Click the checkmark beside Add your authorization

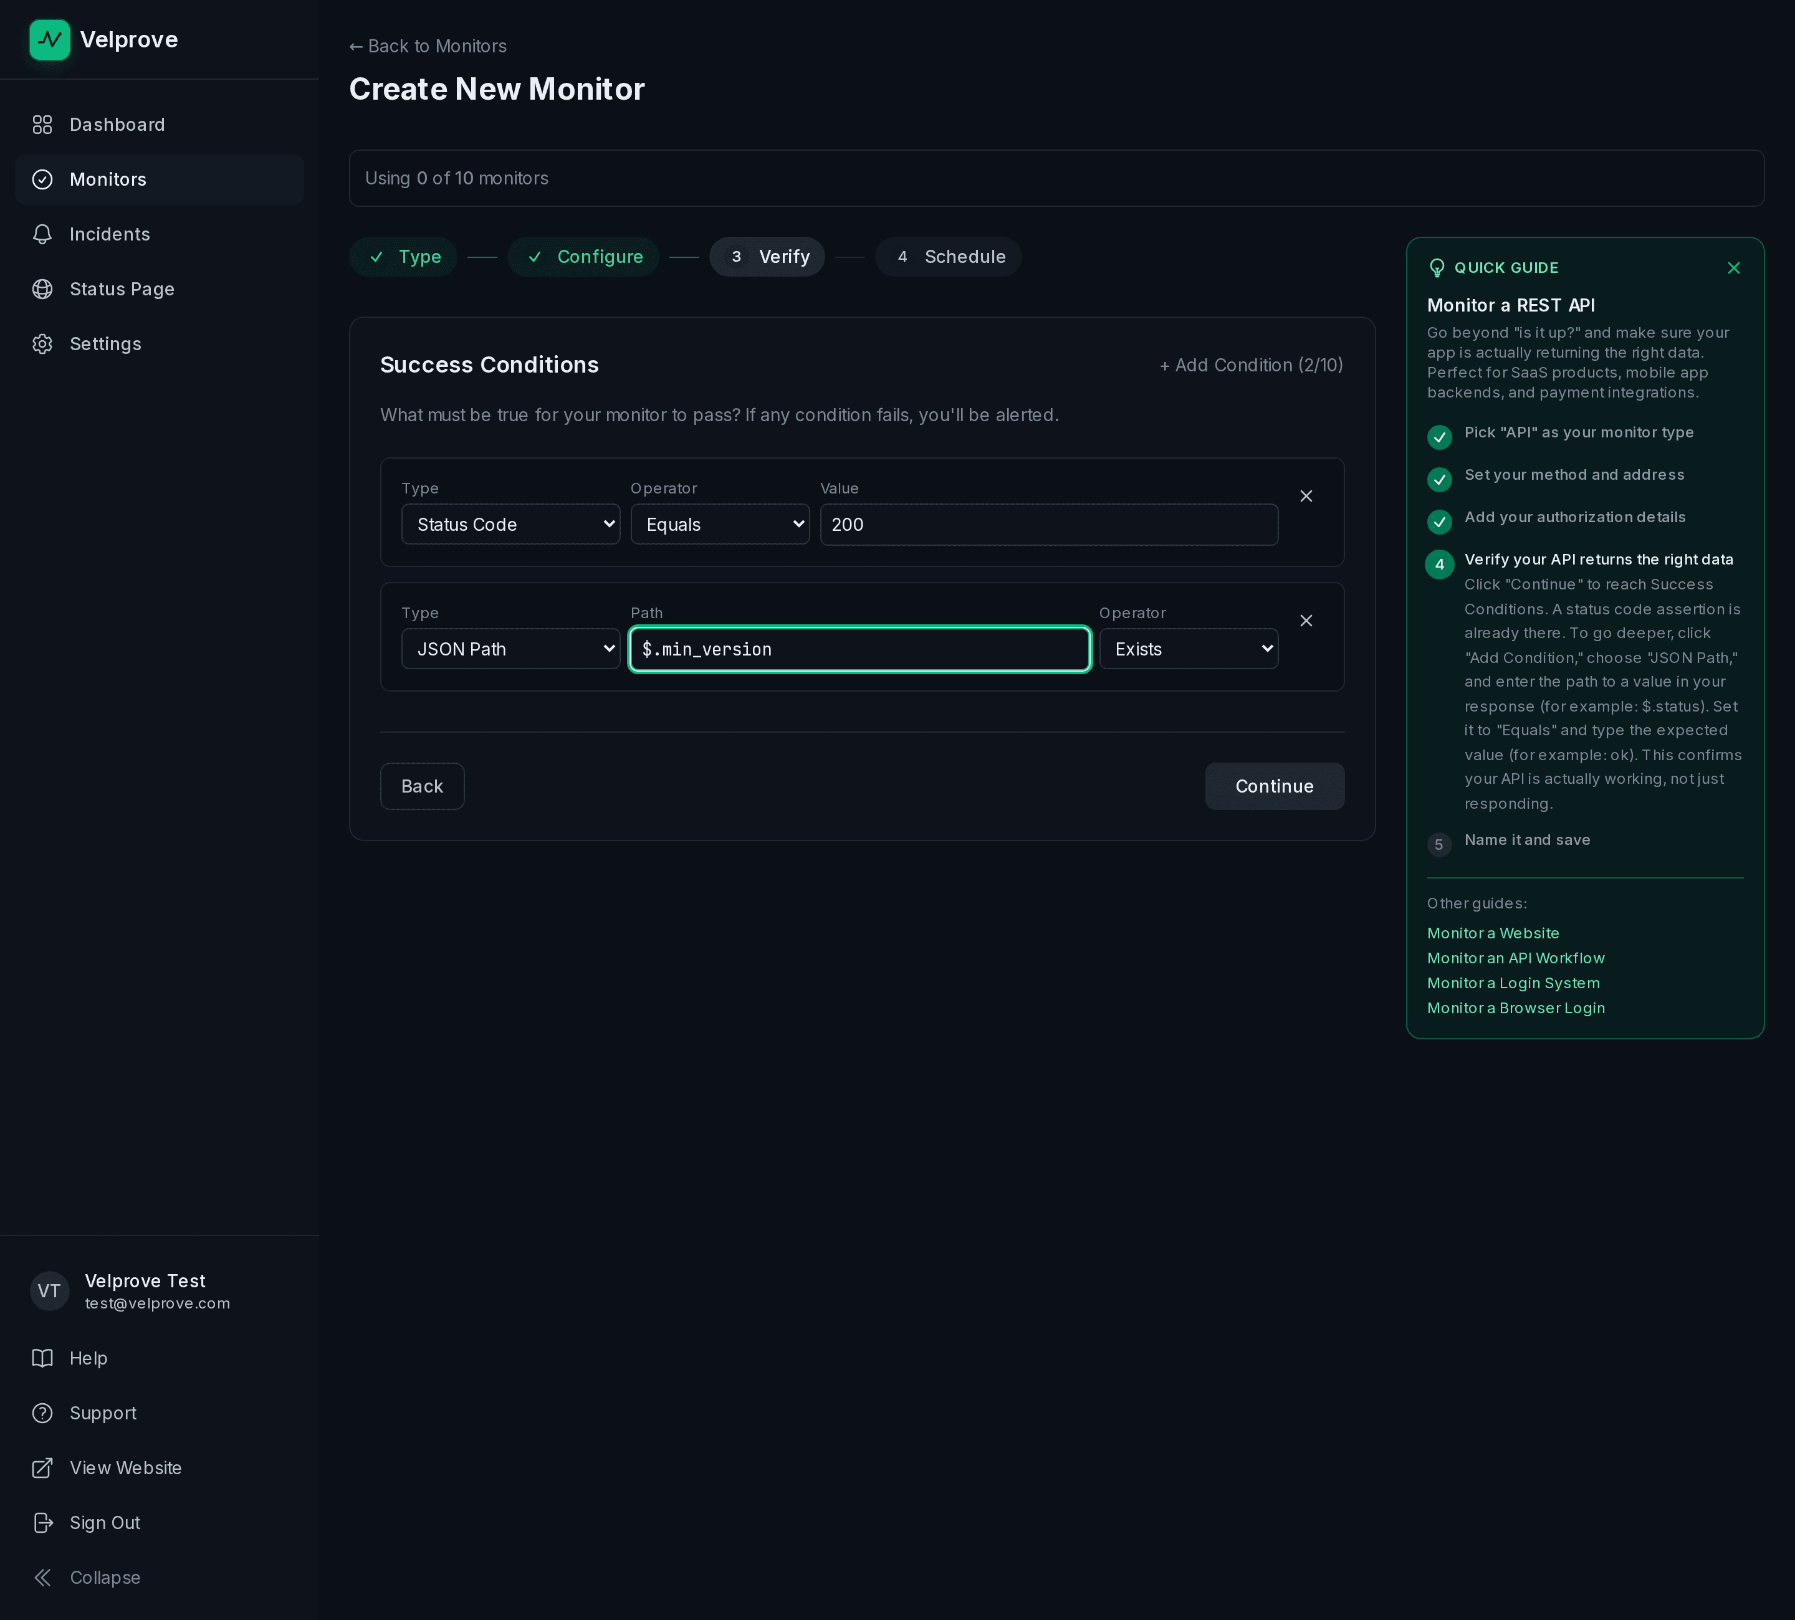tap(1439, 522)
